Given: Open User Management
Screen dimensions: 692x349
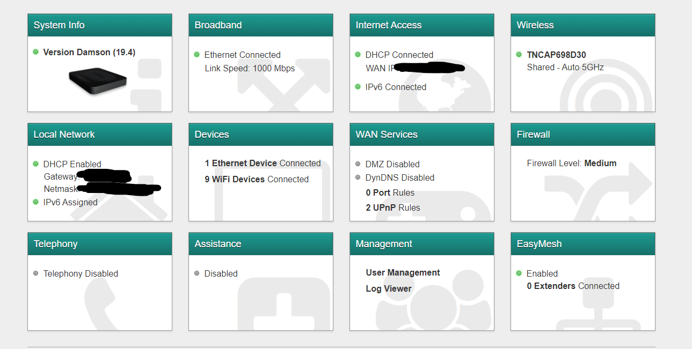Looking at the screenshot, I should pyautogui.click(x=403, y=273).
